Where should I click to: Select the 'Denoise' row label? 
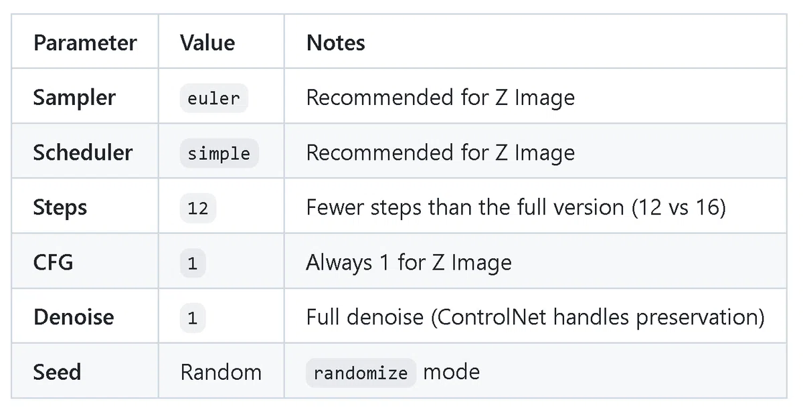tap(74, 317)
